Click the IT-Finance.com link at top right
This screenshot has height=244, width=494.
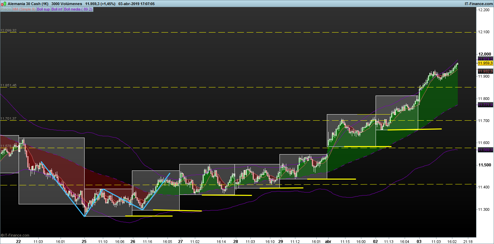click(478, 4)
